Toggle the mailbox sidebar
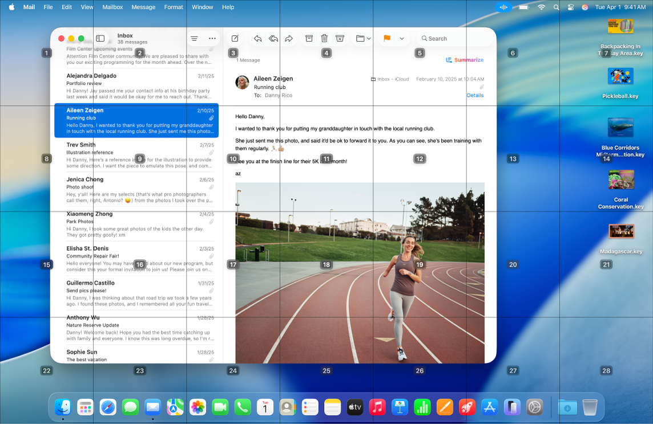 click(x=100, y=38)
